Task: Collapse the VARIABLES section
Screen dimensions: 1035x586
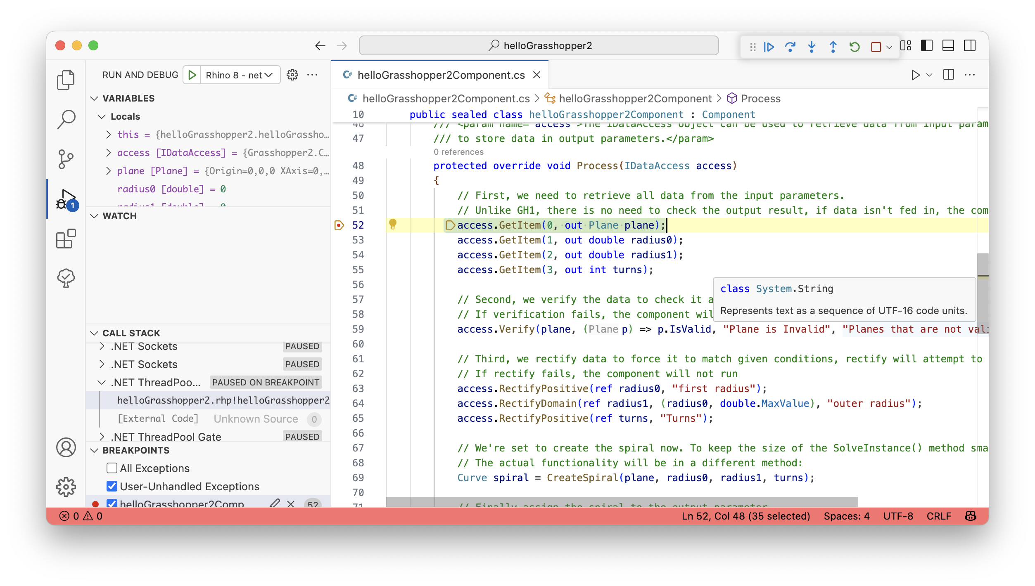Action: coord(94,98)
